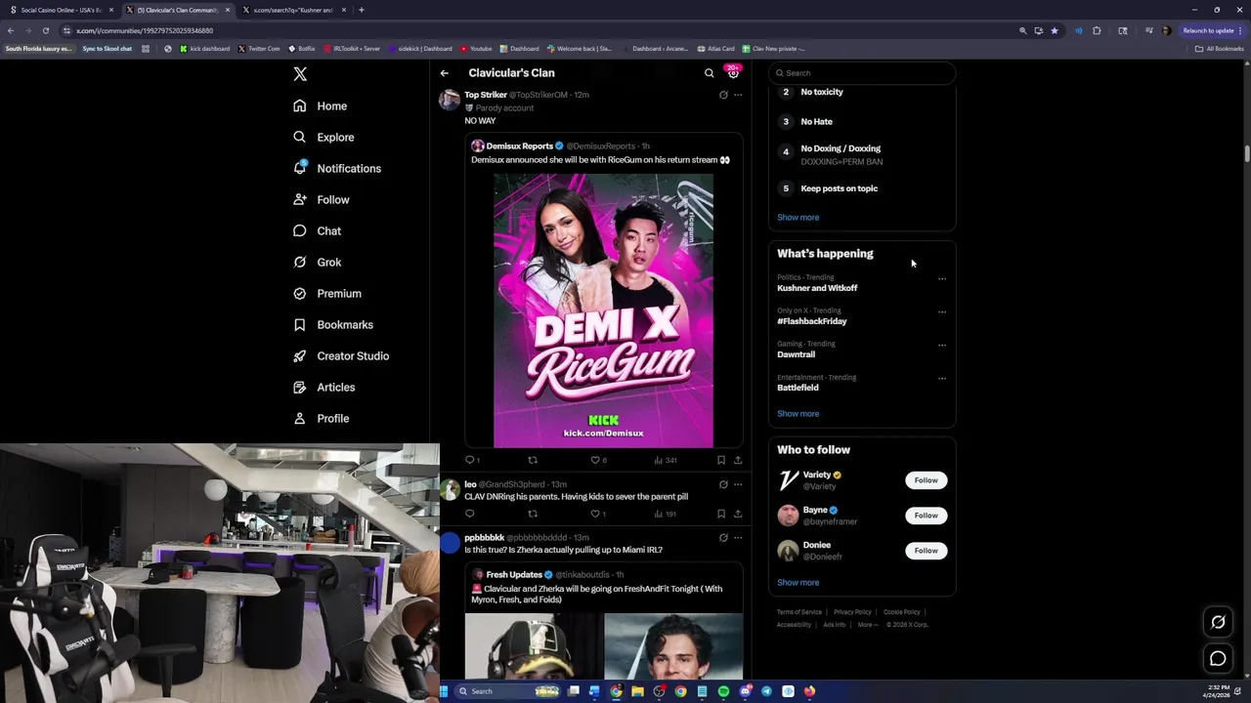The height and width of the screenshot is (703, 1251).
Task: Open kick dashboard bookmark
Action: (x=204, y=48)
